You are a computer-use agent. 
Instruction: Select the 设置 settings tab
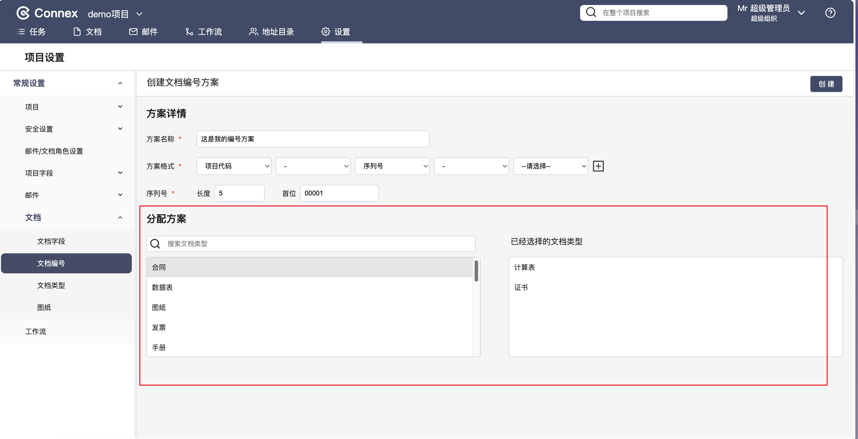(336, 32)
